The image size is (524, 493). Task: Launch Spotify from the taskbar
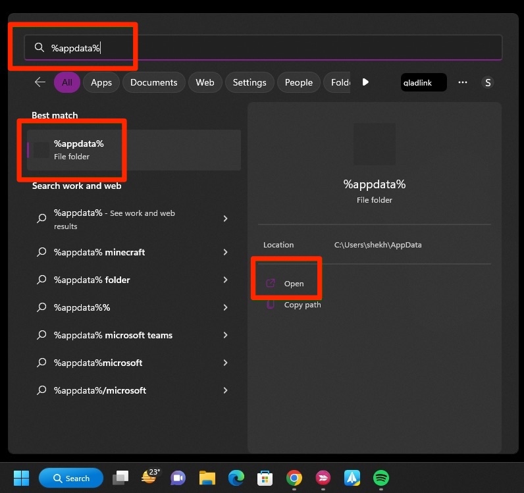pyautogui.click(x=381, y=478)
